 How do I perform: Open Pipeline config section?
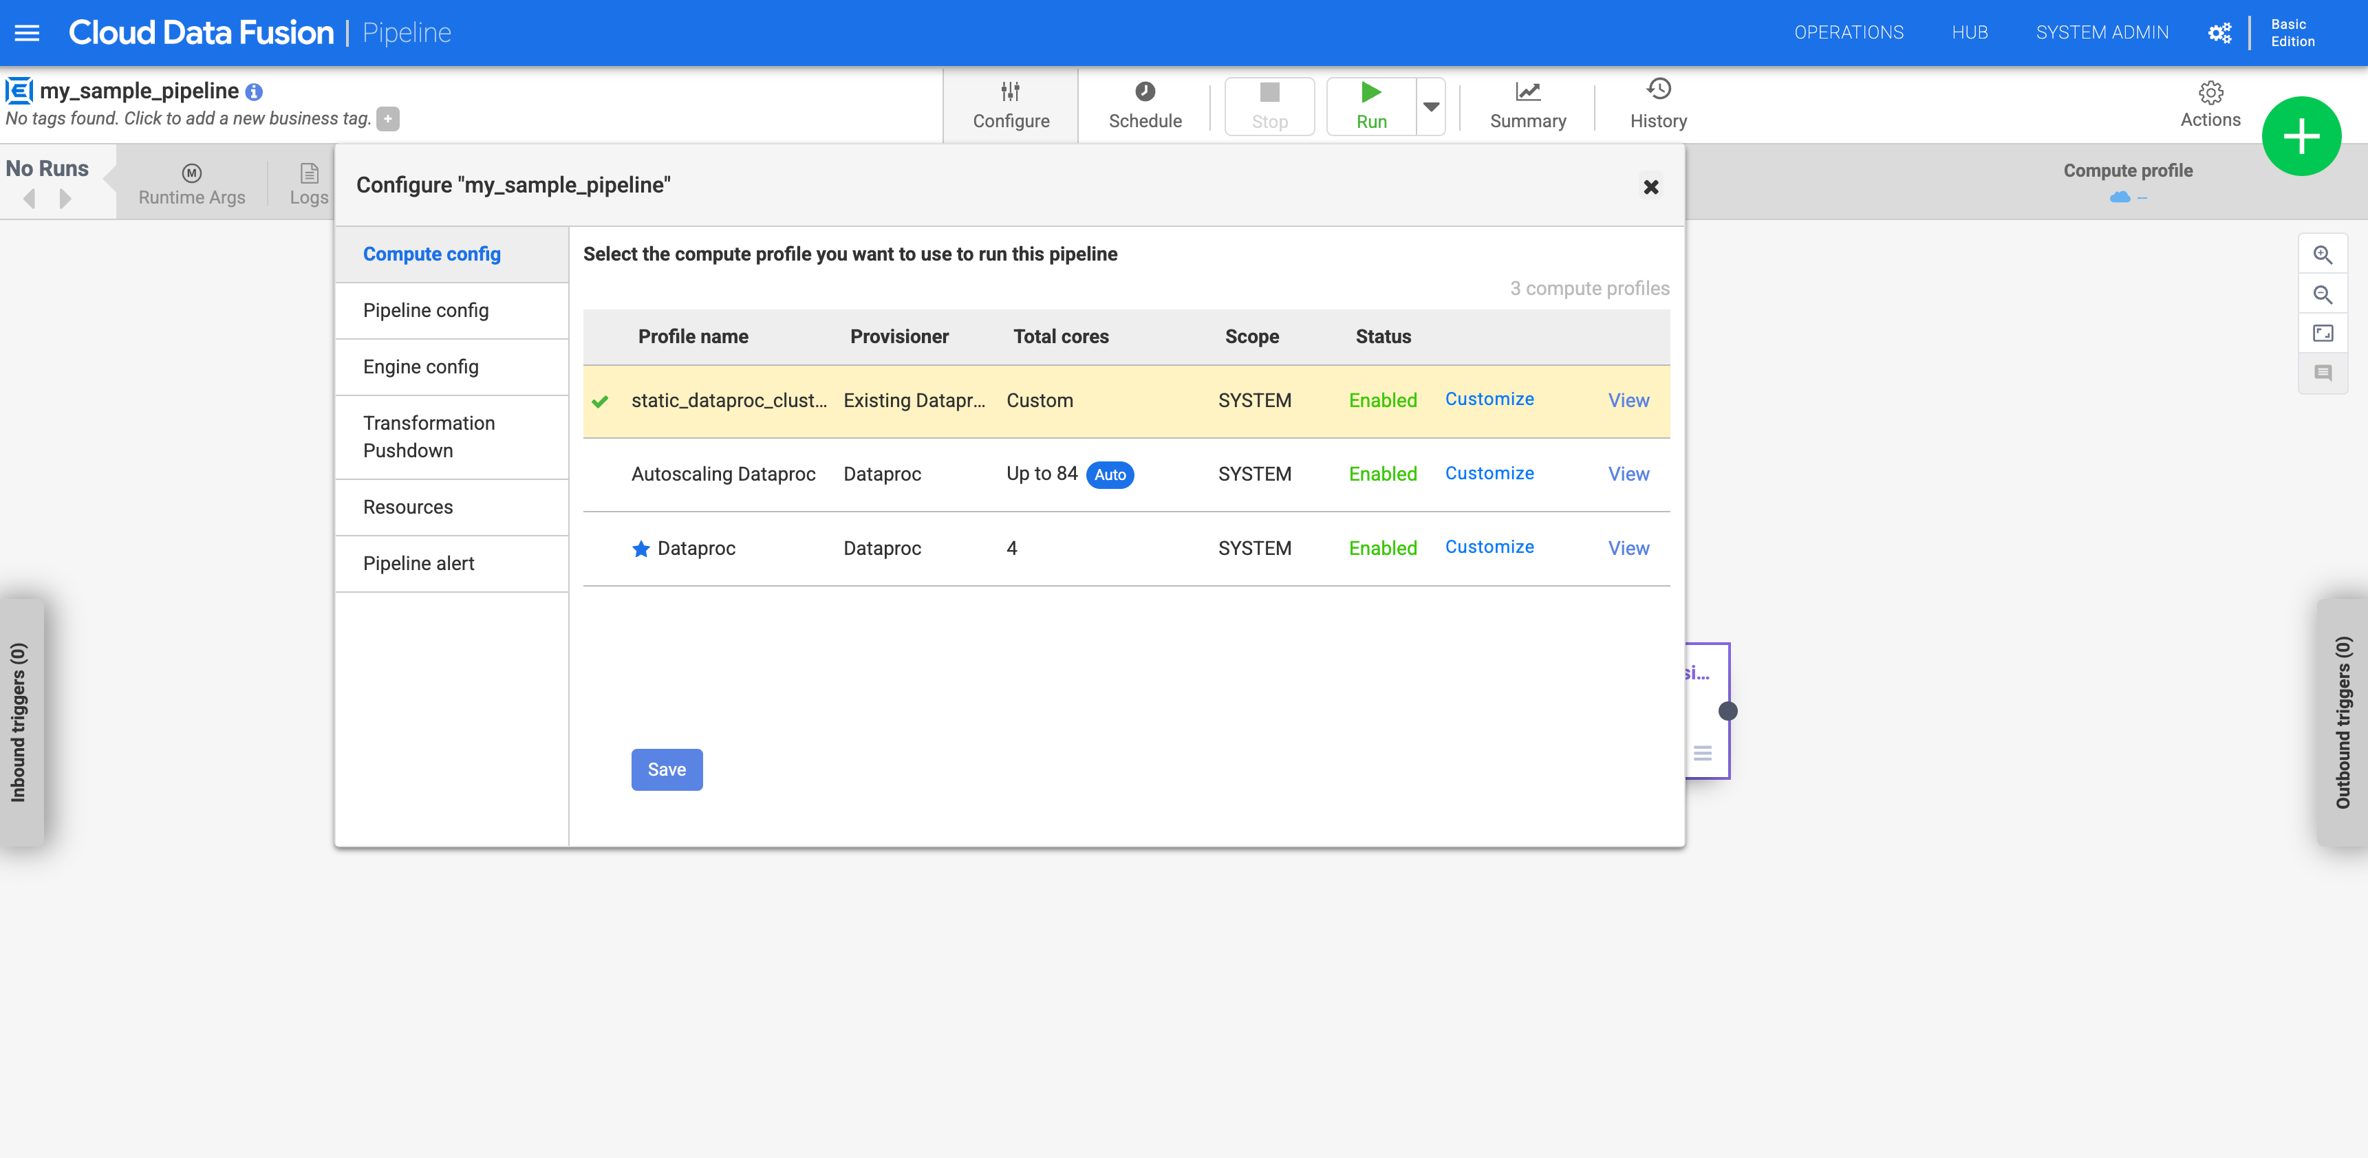click(426, 309)
